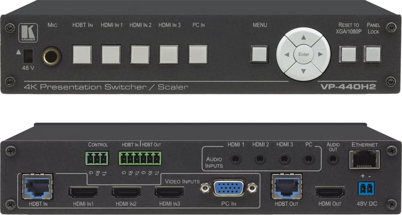Screen dimensions: 402x215
Task: Click the Enter button in navigation pad
Action: (303, 54)
